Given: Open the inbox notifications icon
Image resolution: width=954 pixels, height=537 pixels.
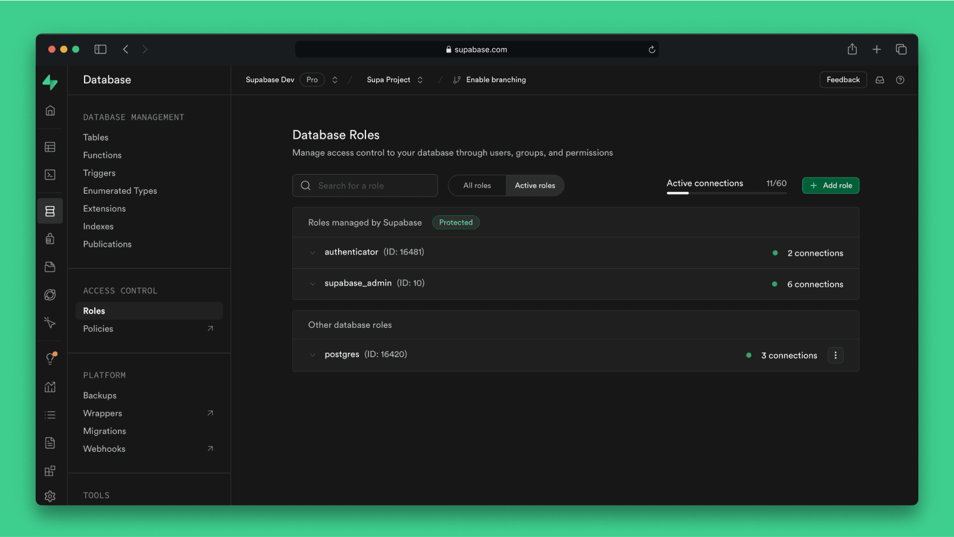Looking at the screenshot, I should pos(879,80).
